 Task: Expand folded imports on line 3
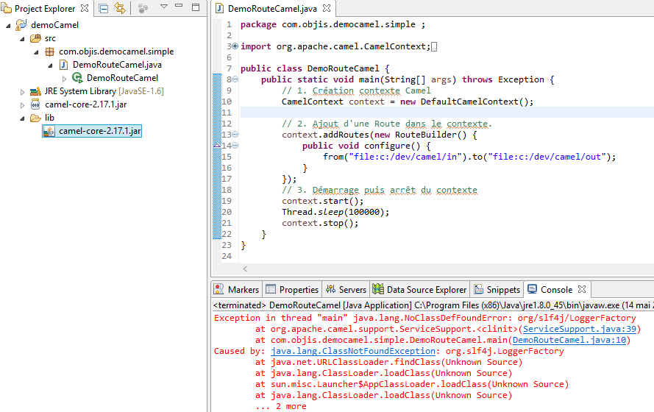[x=235, y=46]
